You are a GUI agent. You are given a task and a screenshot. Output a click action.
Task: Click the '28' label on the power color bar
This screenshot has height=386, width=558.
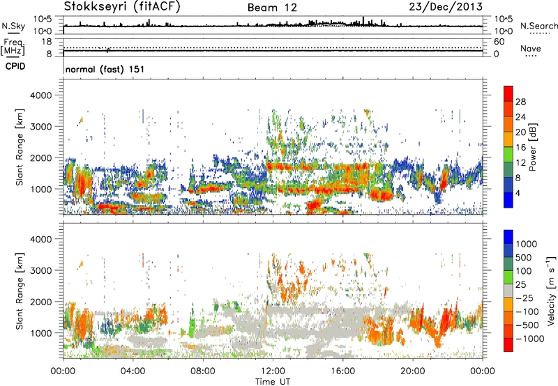pyautogui.click(x=520, y=102)
